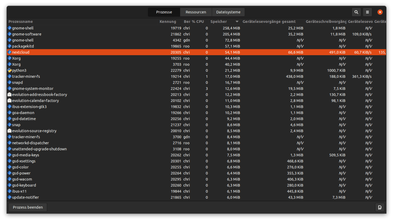Click the 1000,7 KiB write value
Viewport: 393px width, 221px height.
(336, 71)
